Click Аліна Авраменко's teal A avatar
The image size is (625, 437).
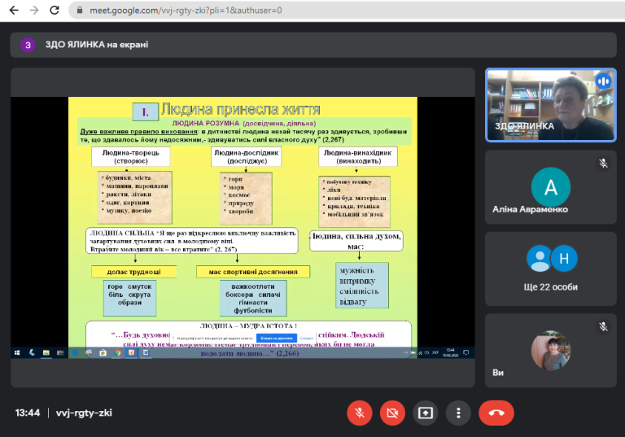click(550, 186)
